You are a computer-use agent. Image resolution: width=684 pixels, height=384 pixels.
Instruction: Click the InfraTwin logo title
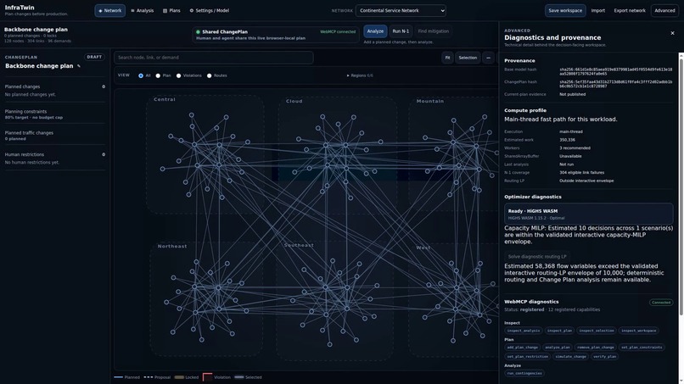coord(20,8)
